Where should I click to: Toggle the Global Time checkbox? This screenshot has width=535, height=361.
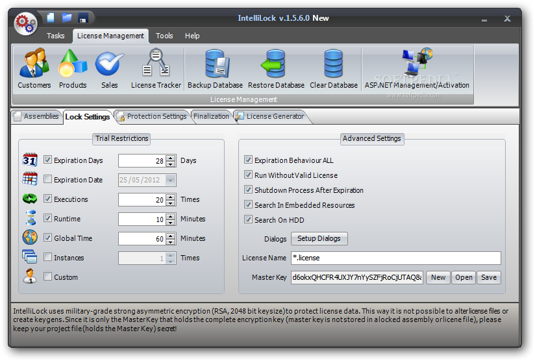pyautogui.click(x=47, y=238)
